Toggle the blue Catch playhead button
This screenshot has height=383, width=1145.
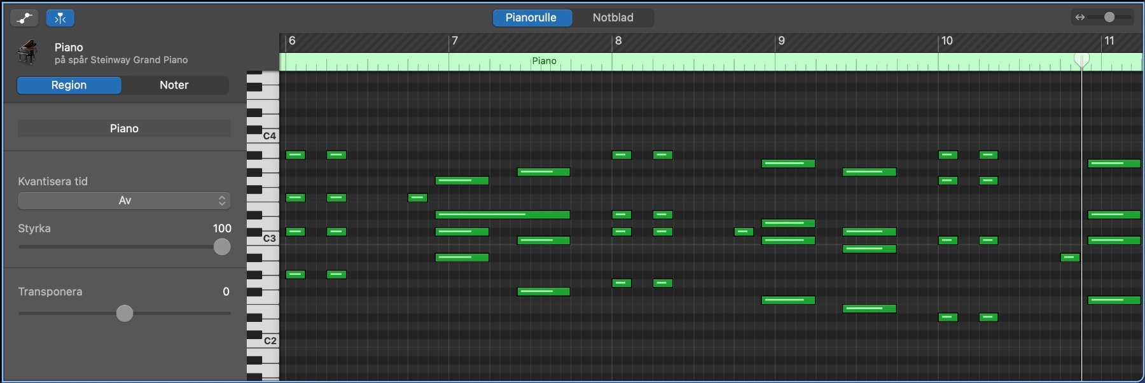60,18
